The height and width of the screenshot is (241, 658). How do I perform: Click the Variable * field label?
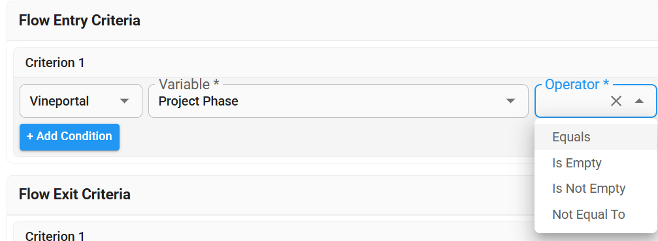point(189,85)
